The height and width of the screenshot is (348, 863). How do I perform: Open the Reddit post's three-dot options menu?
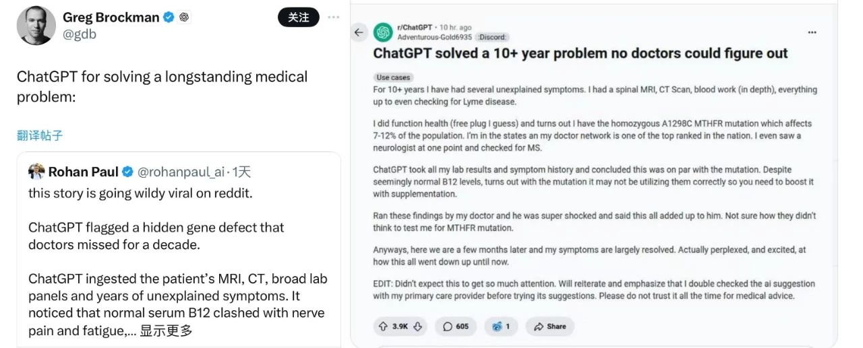[x=812, y=32]
